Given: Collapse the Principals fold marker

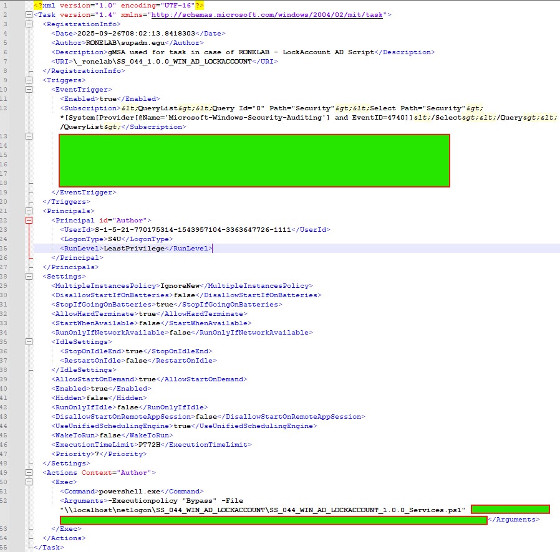Looking at the screenshot, I should pos(29,211).
